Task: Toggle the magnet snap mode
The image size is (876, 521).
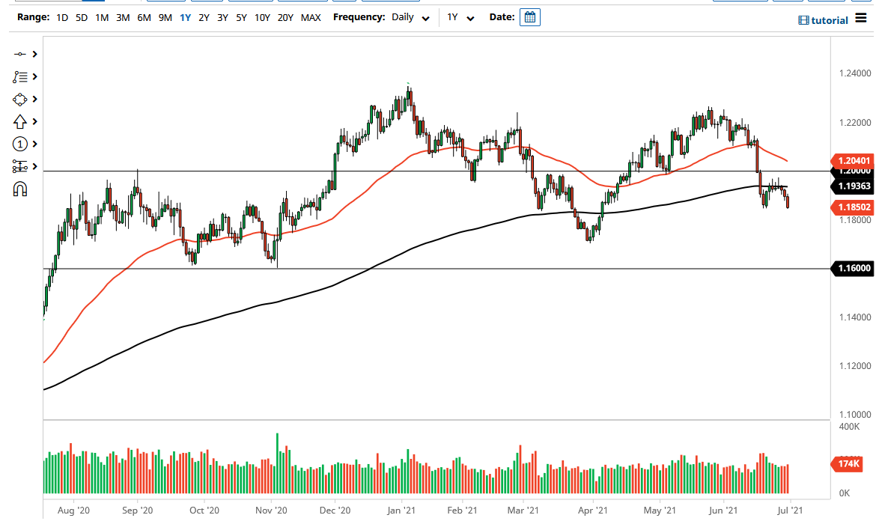Action: (x=20, y=189)
